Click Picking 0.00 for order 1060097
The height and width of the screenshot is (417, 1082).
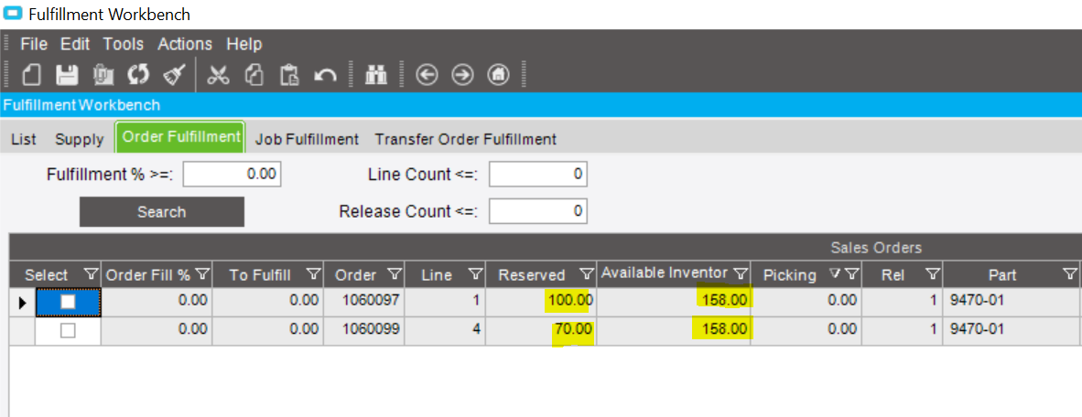(x=806, y=302)
